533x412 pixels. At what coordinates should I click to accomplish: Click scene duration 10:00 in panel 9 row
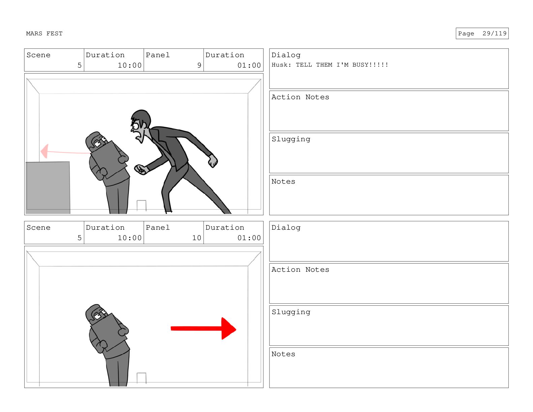[114, 60]
